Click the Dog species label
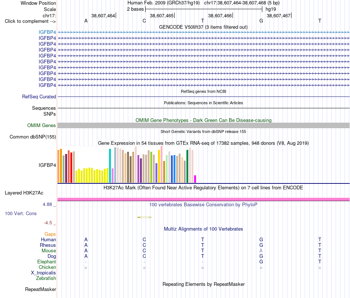Image resolution: width=350 pixels, height=298 pixels. [52, 256]
